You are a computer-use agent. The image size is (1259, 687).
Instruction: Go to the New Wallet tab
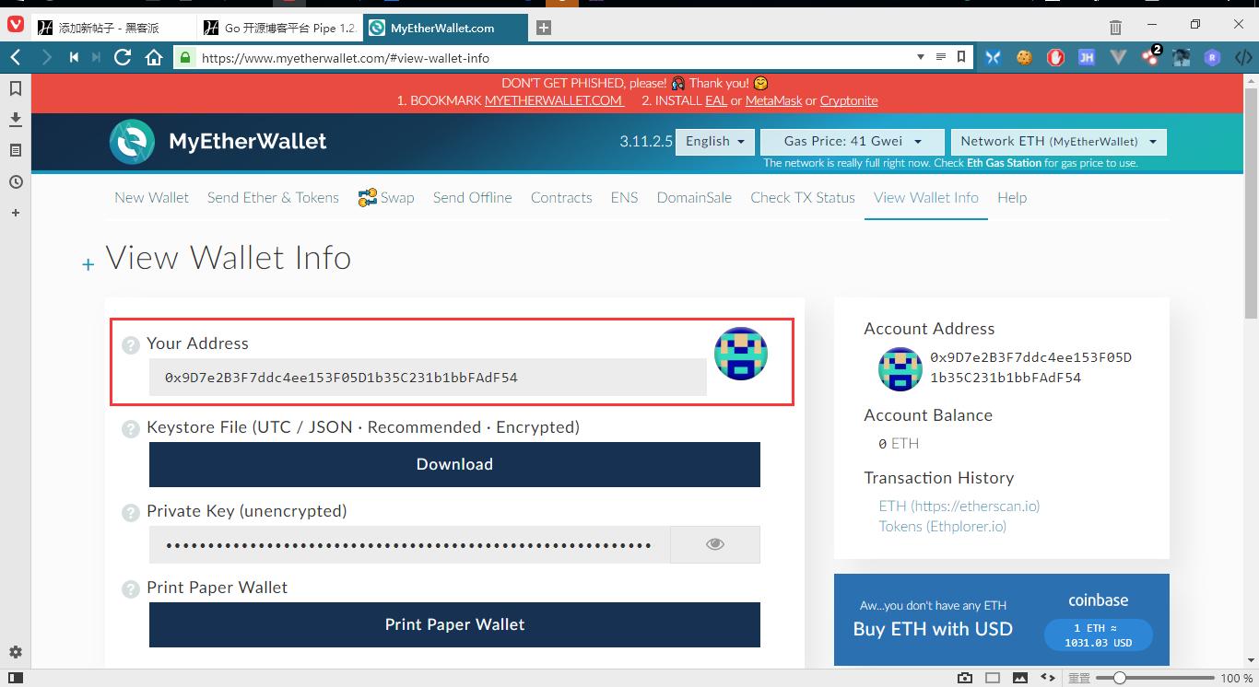[151, 197]
